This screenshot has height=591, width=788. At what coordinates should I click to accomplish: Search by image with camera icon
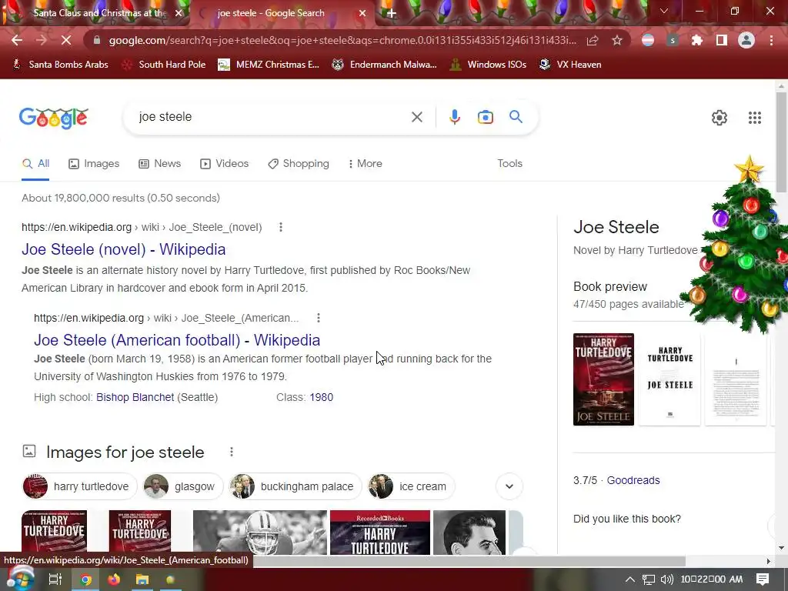(x=485, y=117)
